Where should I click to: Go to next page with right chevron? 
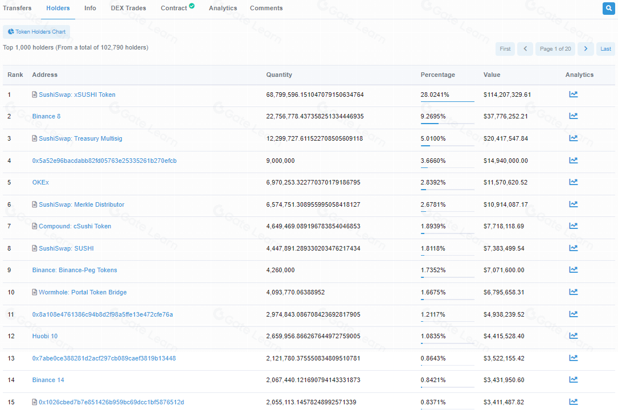click(x=586, y=49)
